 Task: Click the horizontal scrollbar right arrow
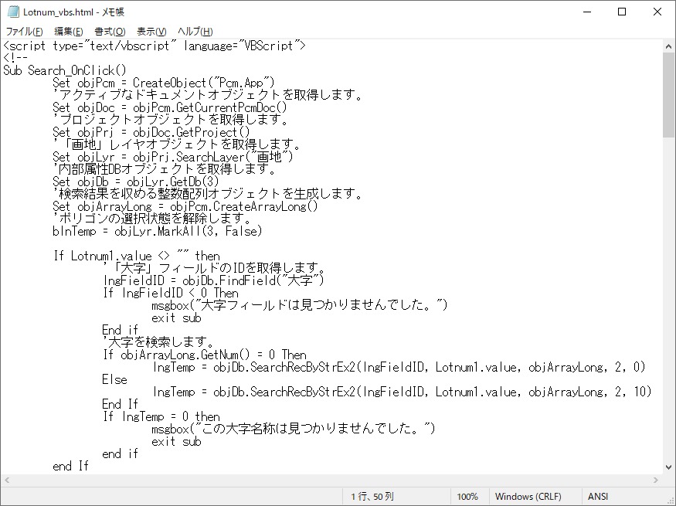(656, 481)
